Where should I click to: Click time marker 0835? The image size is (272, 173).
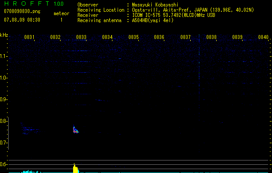[134, 37]
